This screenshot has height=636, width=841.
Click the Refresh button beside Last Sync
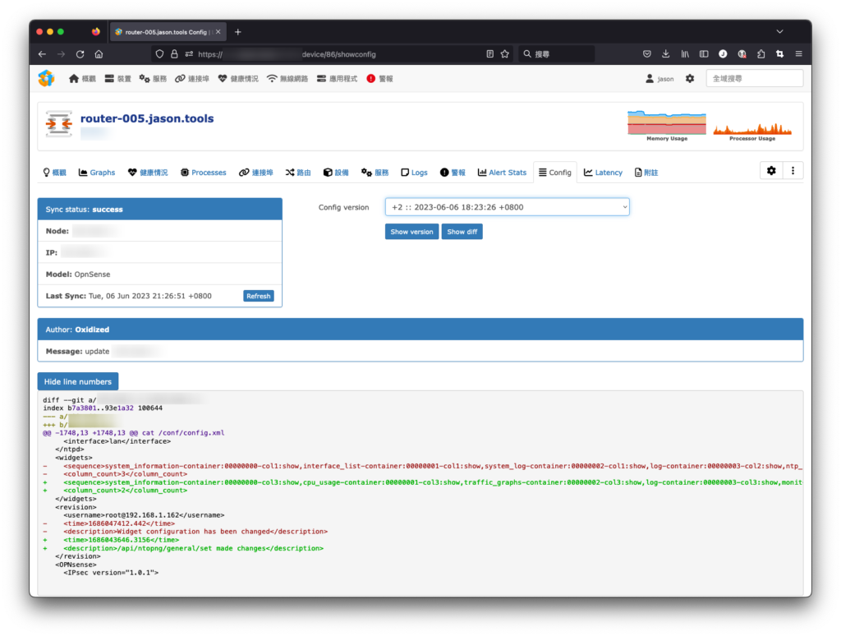[259, 296]
